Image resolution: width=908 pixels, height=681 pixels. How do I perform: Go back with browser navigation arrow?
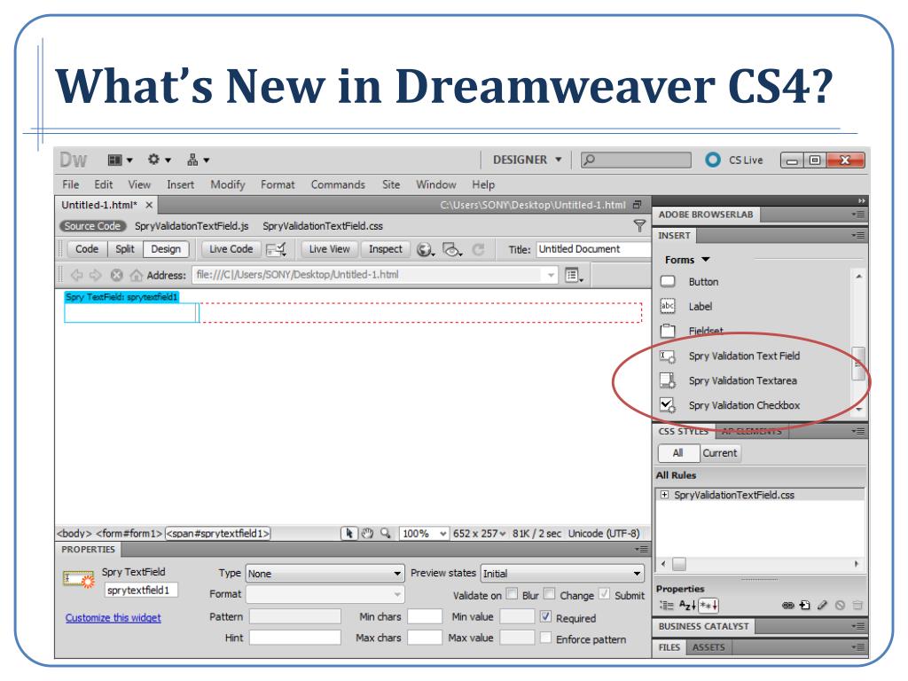pyautogui.click(x=77, y=275)
